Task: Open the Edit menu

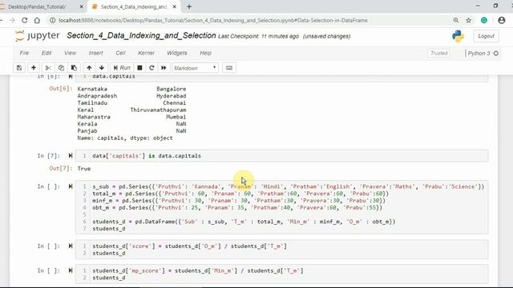Action: [x=46, y=53]
